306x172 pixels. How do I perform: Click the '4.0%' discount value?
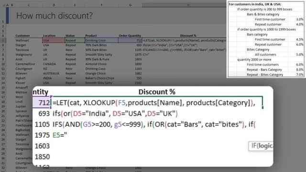coord(300,24)
